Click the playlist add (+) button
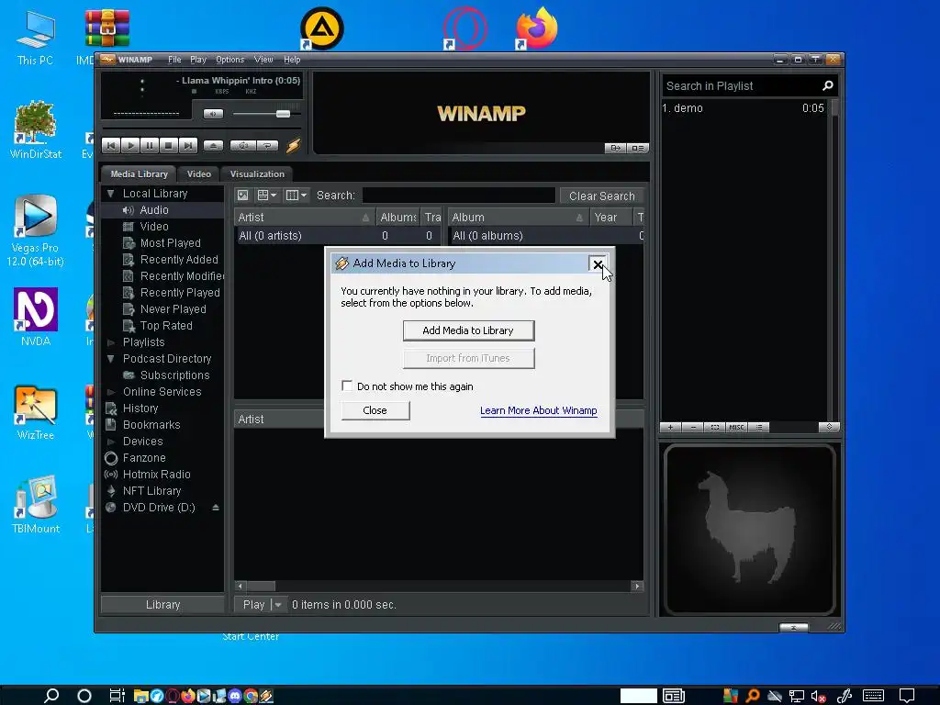This screenshot has width=940, height=705. [671, 428]
